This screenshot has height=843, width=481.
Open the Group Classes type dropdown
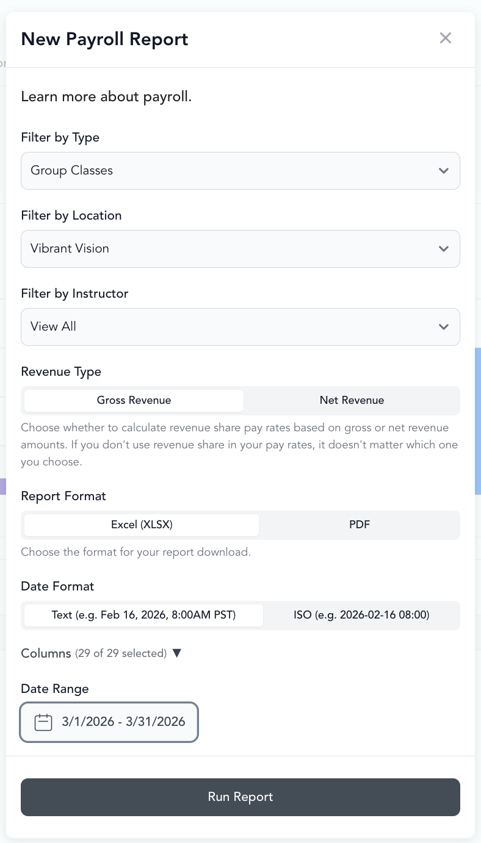coord(240,171)
